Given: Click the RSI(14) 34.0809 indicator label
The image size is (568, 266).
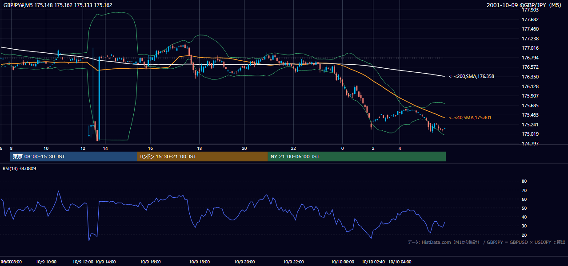Looking at the screenshot, I should click(x=20, y=168).
